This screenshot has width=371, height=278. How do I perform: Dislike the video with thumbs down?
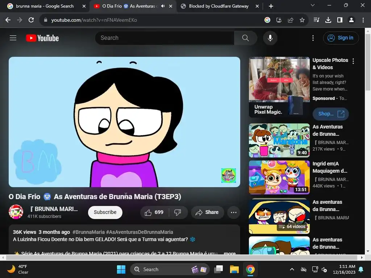click(178, 212)
